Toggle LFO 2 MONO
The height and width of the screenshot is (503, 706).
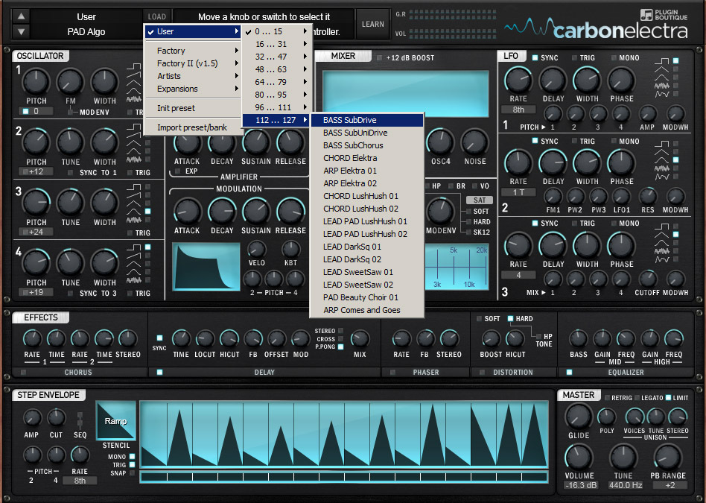(x=614, y=141)
